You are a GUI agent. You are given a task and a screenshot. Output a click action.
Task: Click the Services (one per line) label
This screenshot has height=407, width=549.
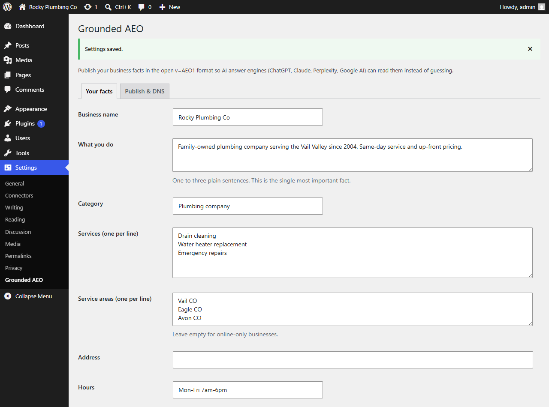(x=108, y=233)
